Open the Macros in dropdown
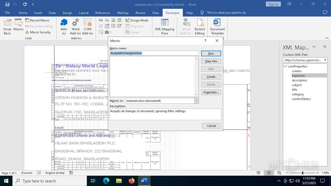 point(196,101)
